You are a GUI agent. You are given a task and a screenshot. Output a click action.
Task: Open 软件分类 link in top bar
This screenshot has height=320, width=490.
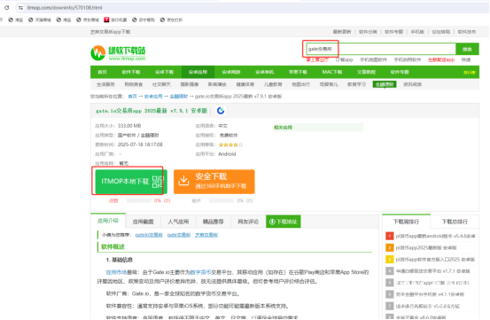(368, 32)
